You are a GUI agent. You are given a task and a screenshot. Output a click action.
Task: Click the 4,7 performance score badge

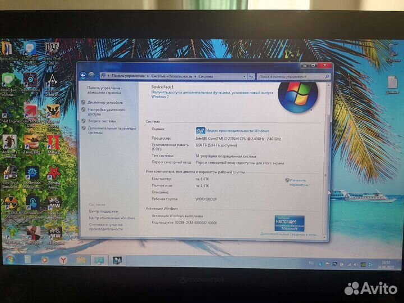pos(200,131)
